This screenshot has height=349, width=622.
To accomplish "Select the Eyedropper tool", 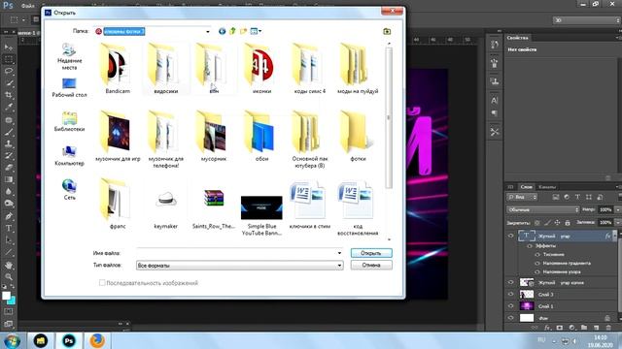I will click(9, 108).
